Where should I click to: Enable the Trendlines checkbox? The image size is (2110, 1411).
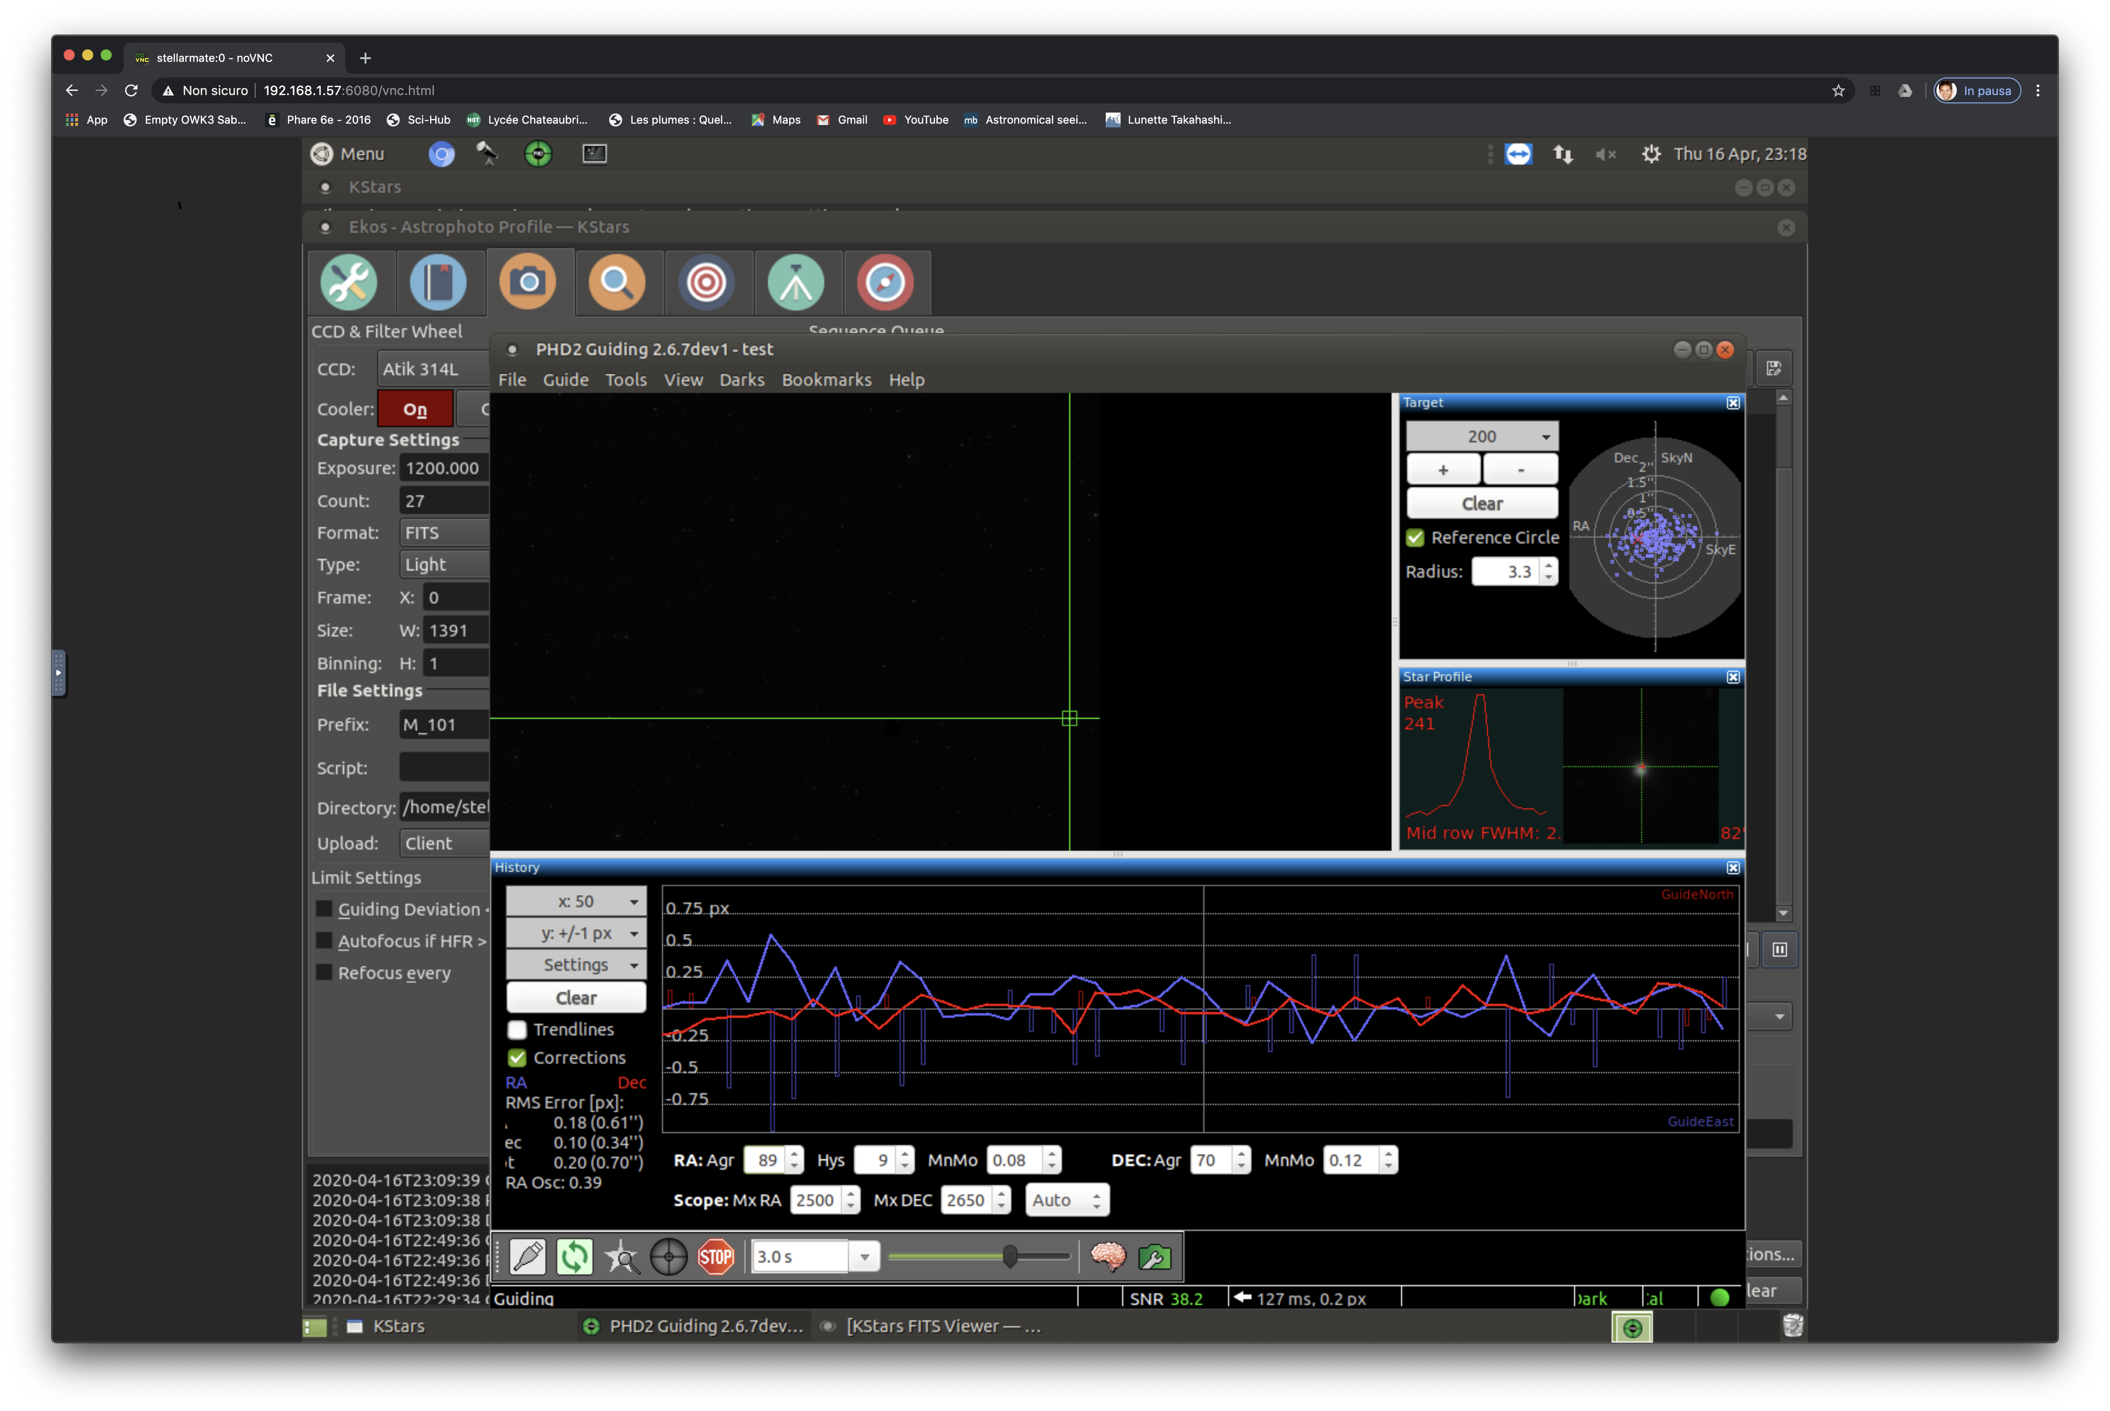[x=517, y=1029]
